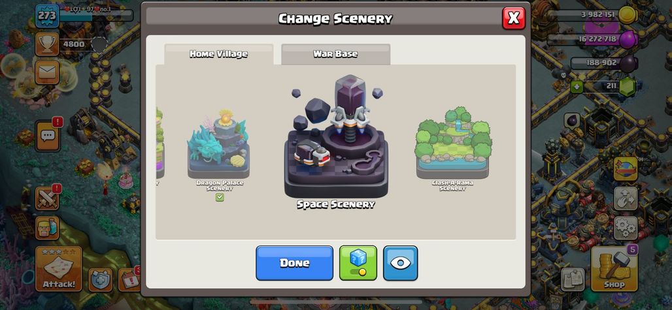Screen dimensions: 672x310
Task: Select the Clash-A-Rama Scenery thumbnail
Action: pos(452,147)
